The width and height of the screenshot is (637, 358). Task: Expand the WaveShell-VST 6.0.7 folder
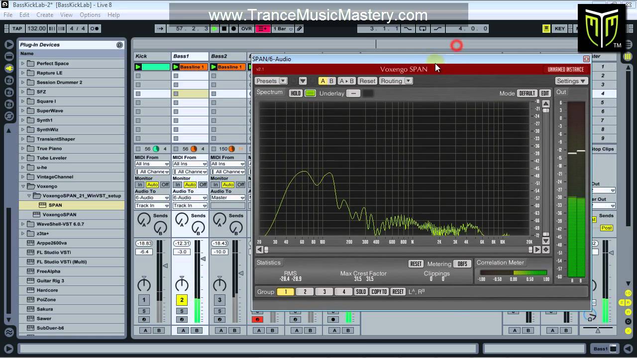[22, 224]
